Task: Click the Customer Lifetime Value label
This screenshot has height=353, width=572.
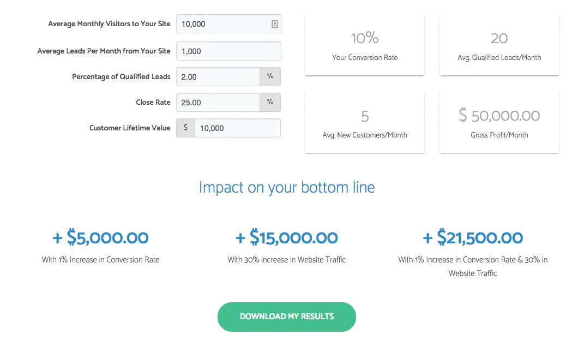Action: pos(130,128)
